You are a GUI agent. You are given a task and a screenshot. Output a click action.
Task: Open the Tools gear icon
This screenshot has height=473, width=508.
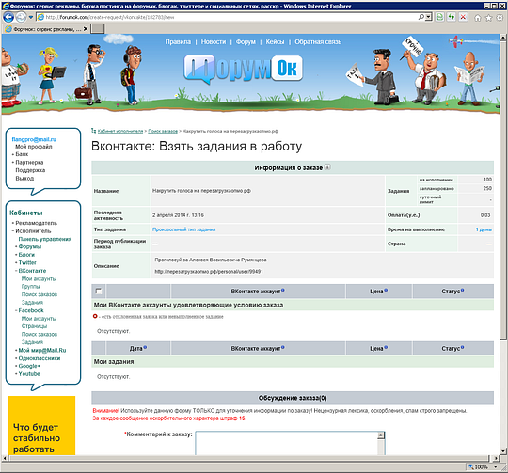(x=500, y=18)
